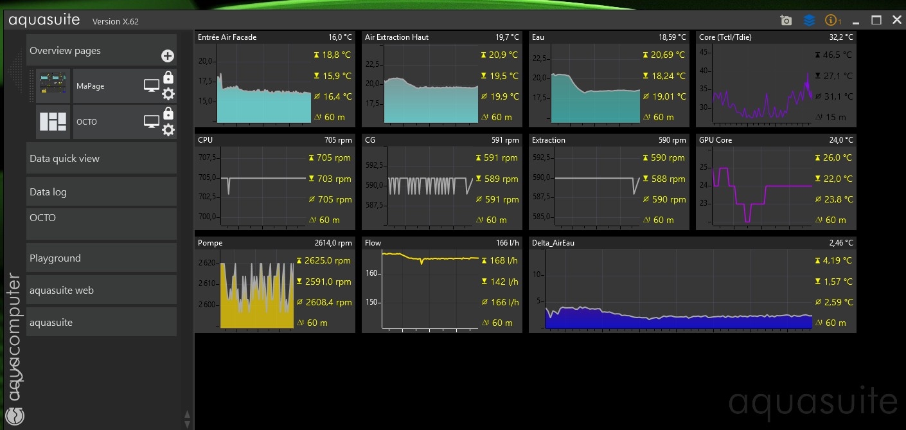This screenshot has width=906, height=430.
Task: Open MaPage settings gear icon
Action: tap(168, 94)
